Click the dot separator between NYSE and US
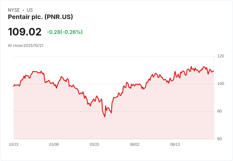Viewport: 233px width, 161px height. [23, 10]
